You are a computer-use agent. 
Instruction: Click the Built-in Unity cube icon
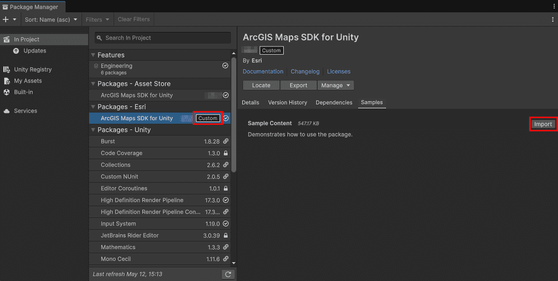6,92
